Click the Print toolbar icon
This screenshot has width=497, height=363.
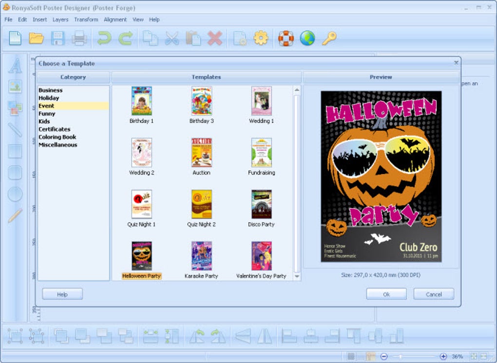[79, 38]
